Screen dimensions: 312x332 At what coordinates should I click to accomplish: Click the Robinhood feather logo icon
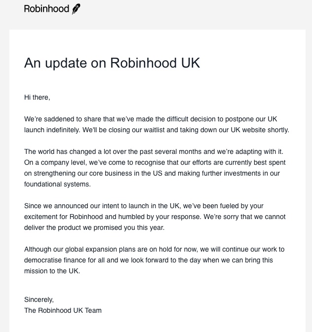(x=76, y=9)
